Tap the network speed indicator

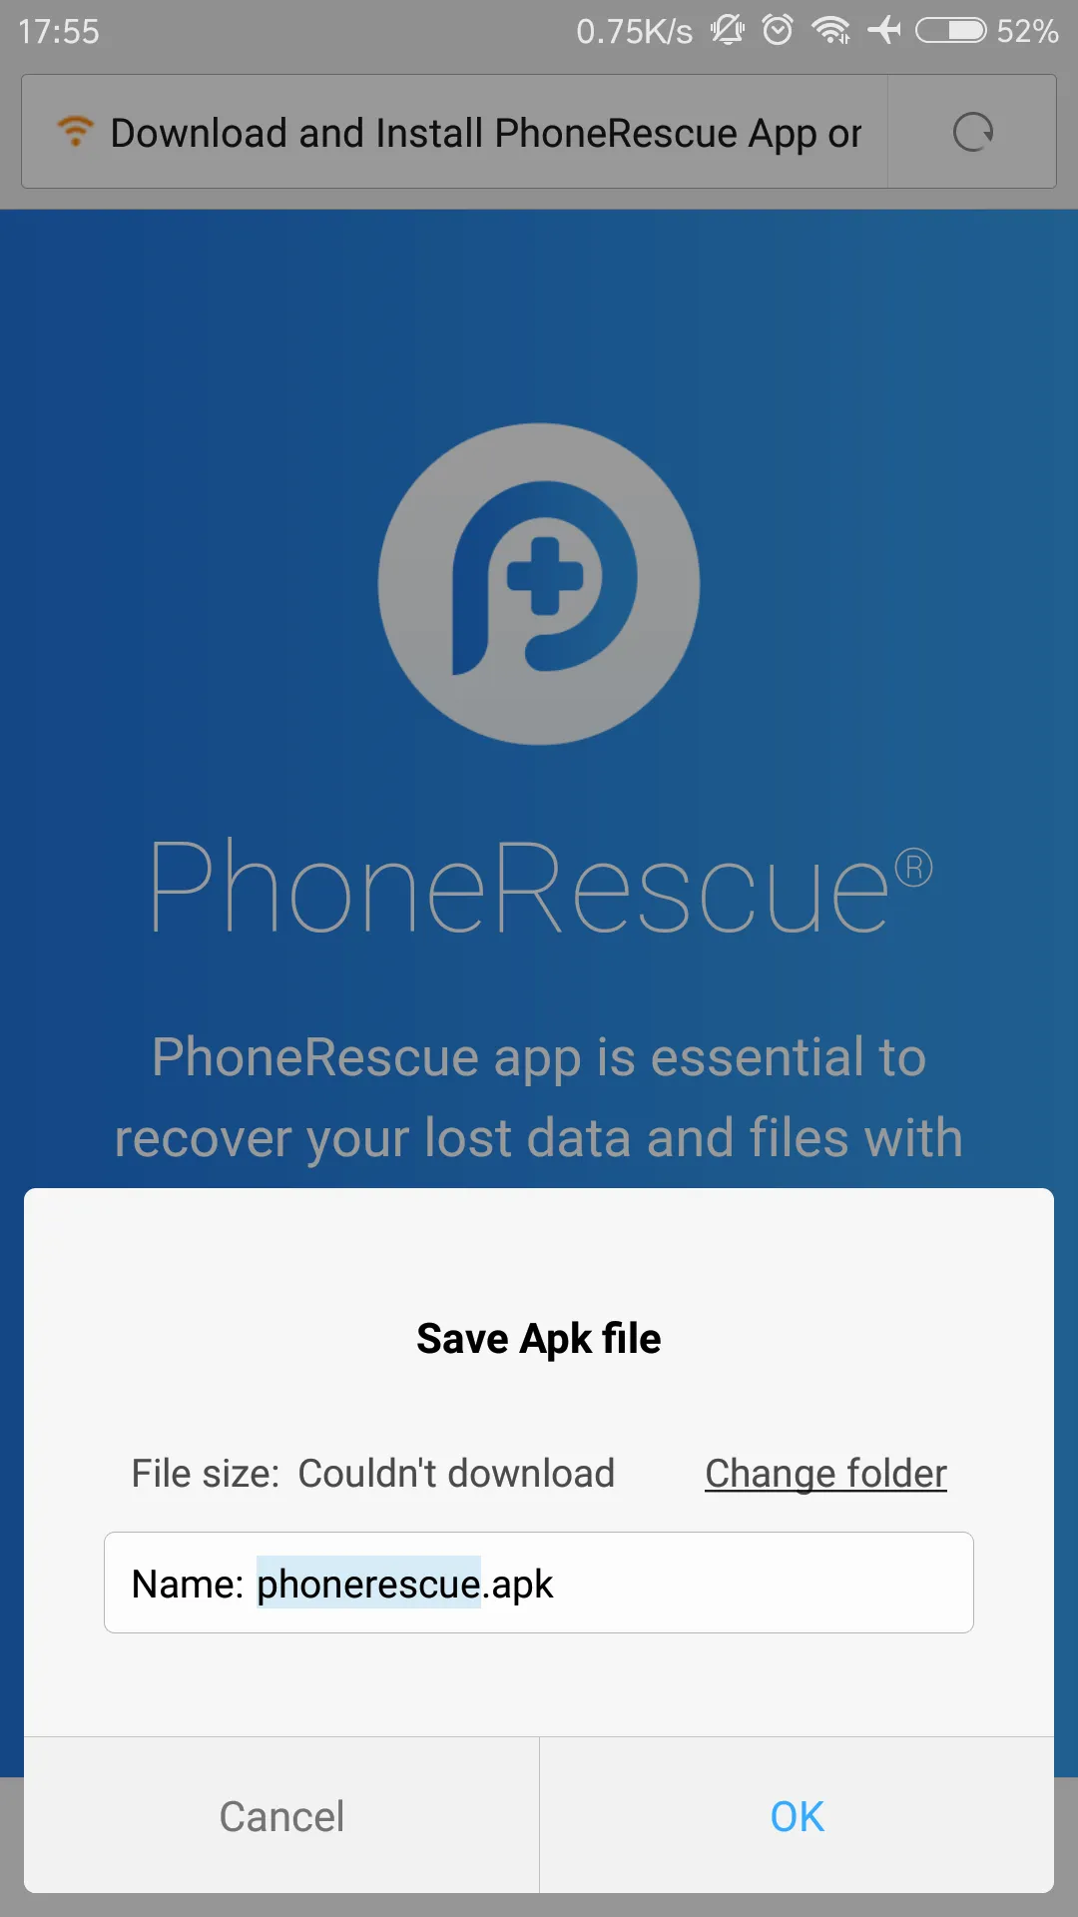point(634,31)
